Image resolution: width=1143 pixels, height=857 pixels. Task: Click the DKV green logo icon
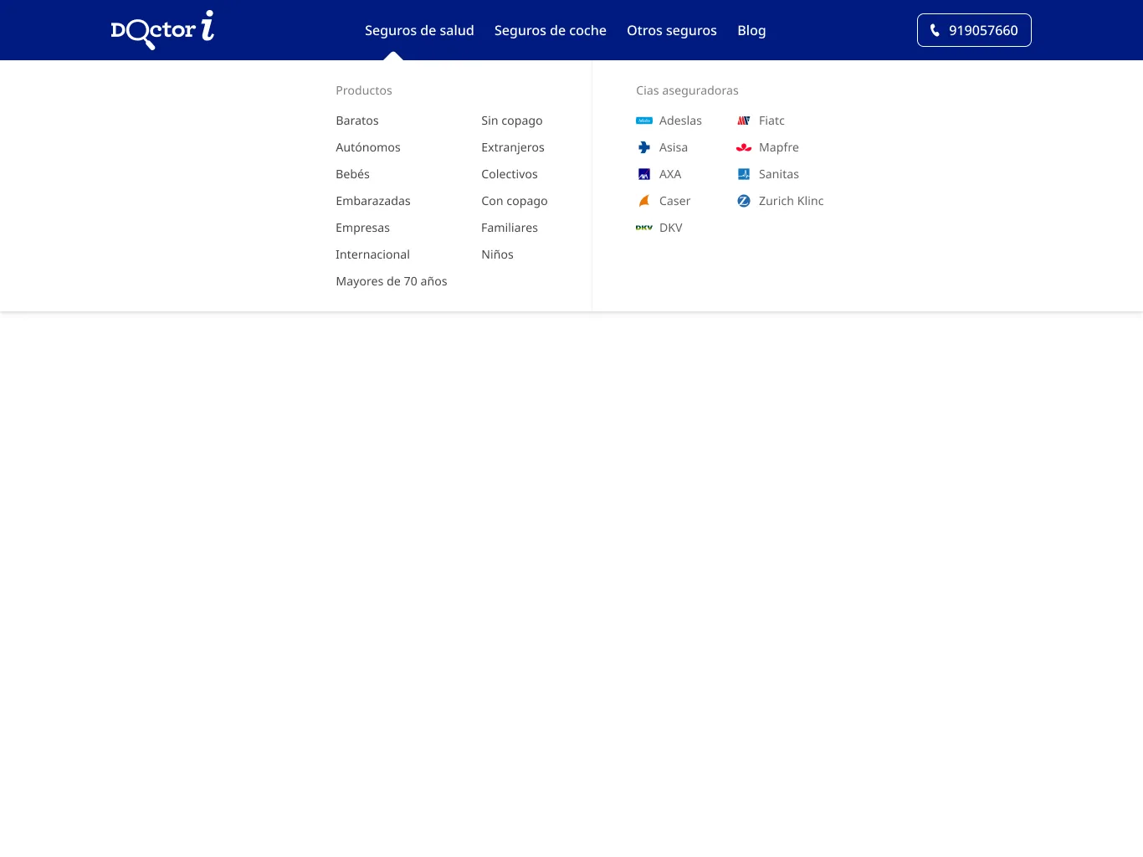click(644, 228)
